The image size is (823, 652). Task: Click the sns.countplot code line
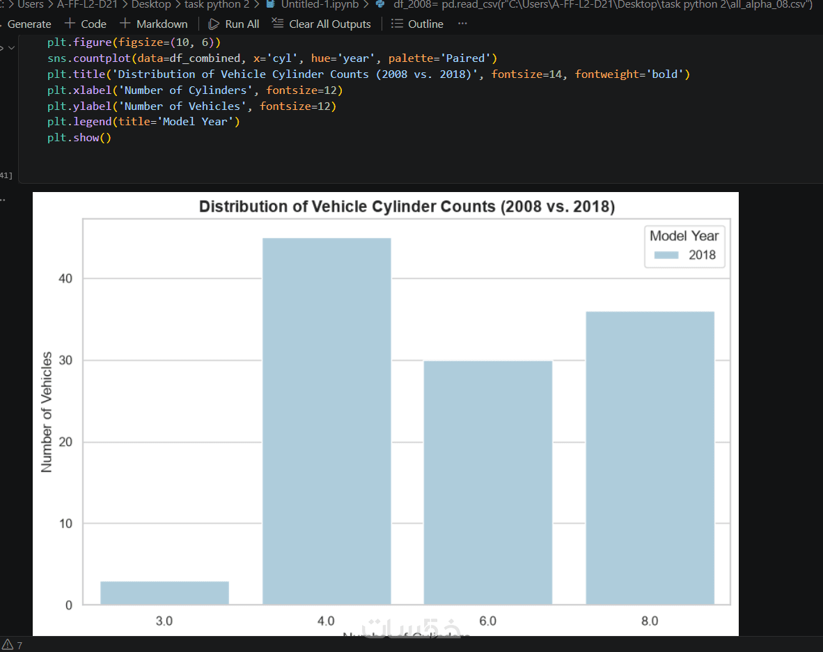[x=272, y=58]
